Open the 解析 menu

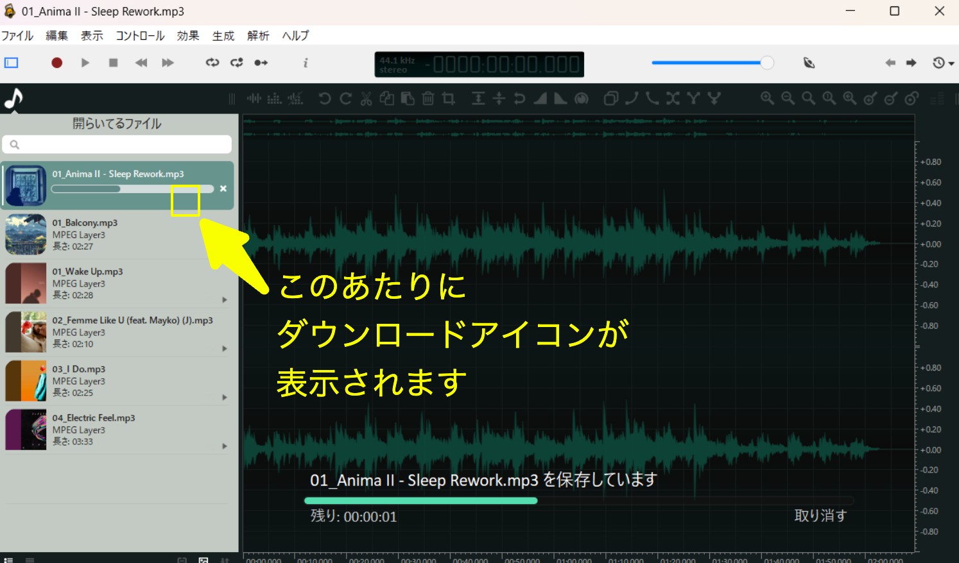click(x=258, y=35)
